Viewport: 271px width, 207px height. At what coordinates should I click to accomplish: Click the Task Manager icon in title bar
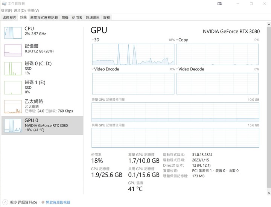[4, 4]
